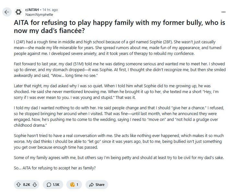The height and width of the screenshot is (193, 228).
Task: Click the 1.5K comments count
Action: point(56,185)
